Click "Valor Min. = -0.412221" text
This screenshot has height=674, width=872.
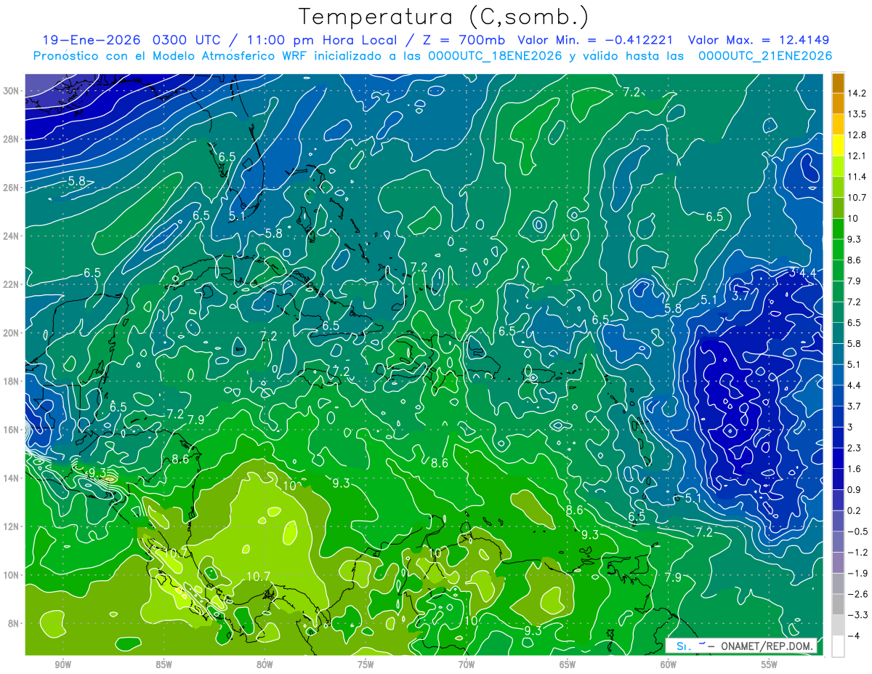594,40
